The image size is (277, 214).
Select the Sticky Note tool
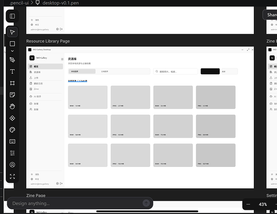point(12,95)
